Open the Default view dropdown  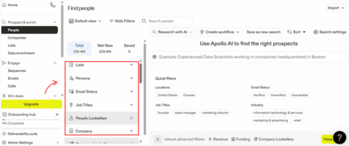point(85,21)
